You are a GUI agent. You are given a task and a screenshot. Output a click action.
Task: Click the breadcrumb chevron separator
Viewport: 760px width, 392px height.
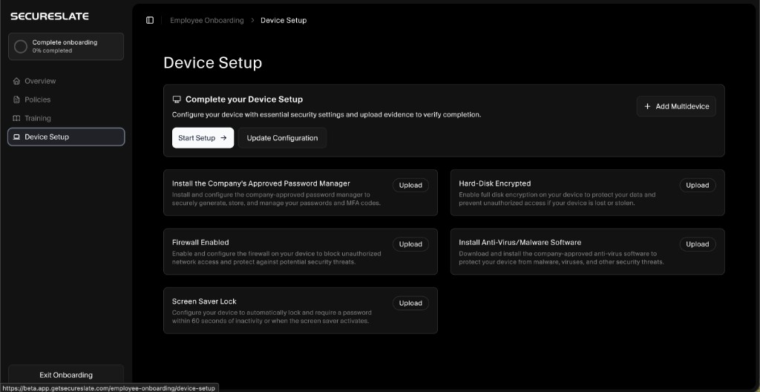[x=252, y=20]
